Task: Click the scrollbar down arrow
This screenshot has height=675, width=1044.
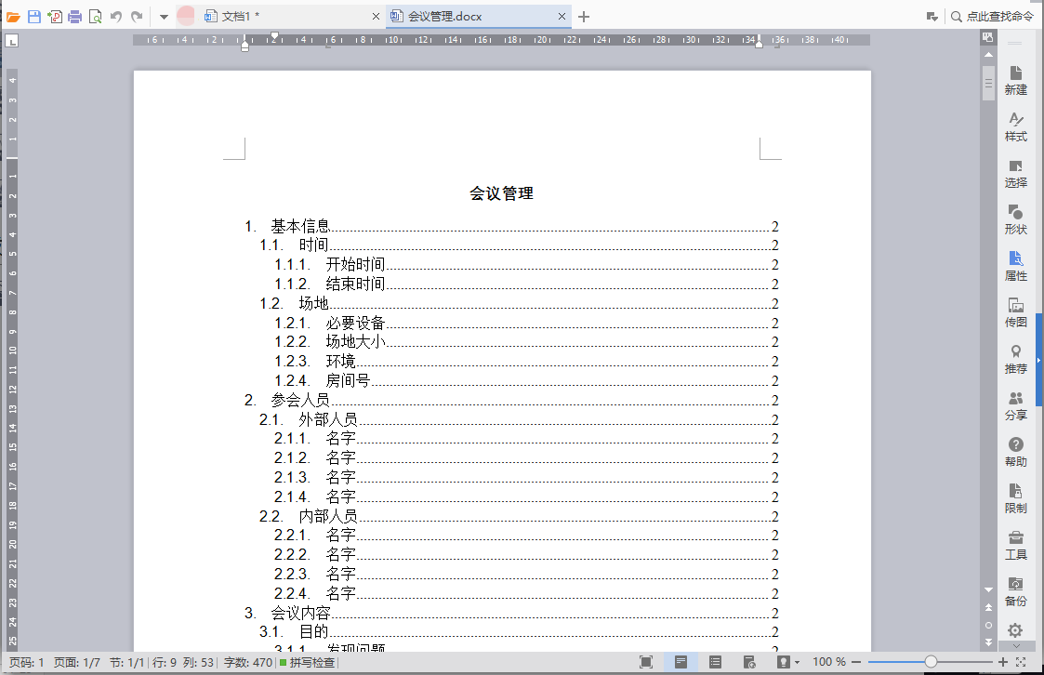Action: pos(989,589)
